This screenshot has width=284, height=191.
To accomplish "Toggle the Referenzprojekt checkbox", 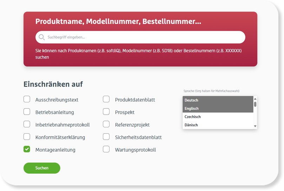I will tap(106, 124).
